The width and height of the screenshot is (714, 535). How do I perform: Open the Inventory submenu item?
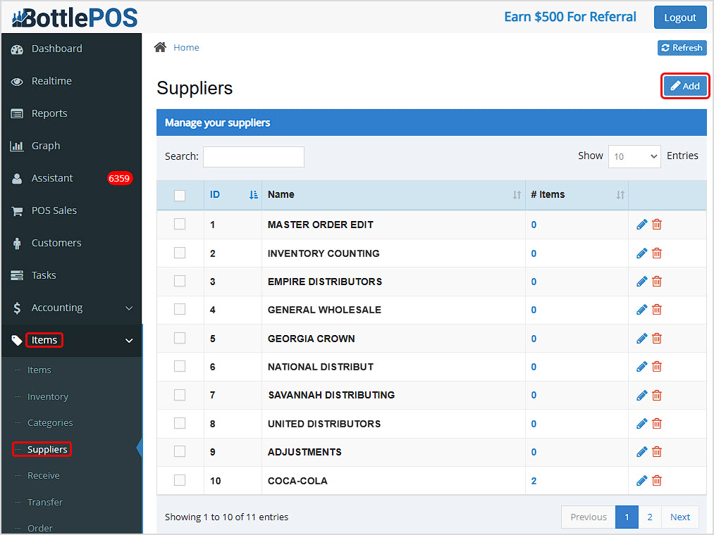pyautogui.click(x=48, y=396)
